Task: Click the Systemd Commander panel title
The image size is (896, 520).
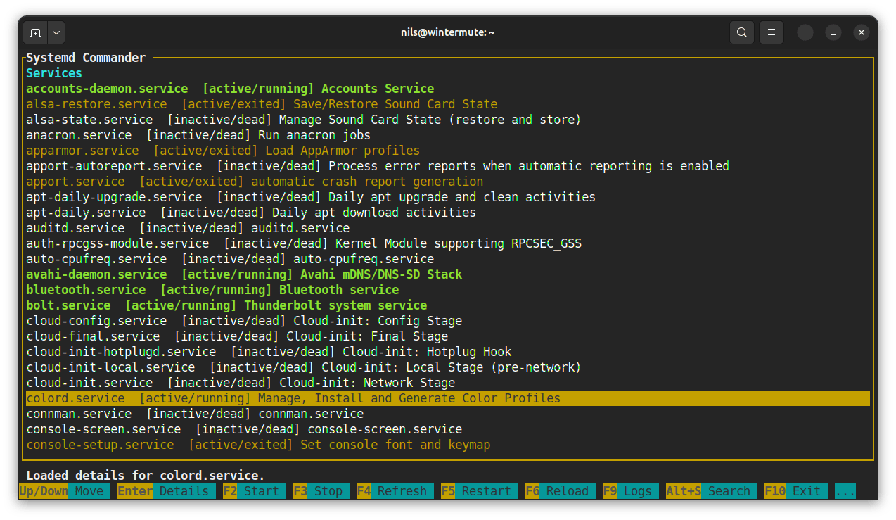Action: click(86, 58)
